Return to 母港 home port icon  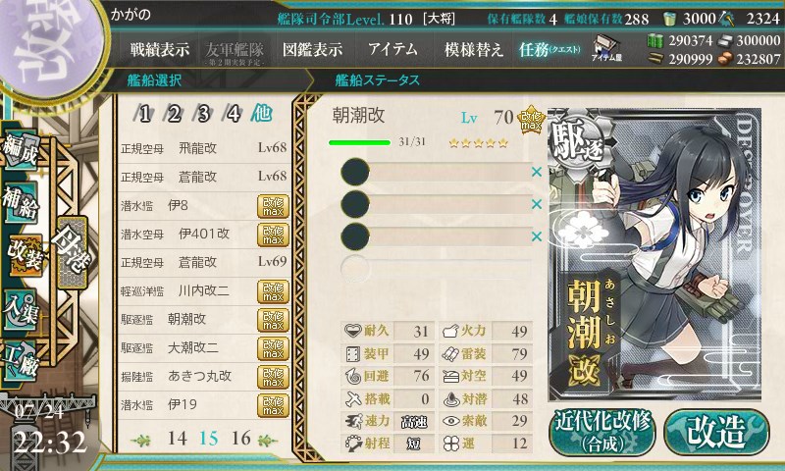(x=73, y=252)
